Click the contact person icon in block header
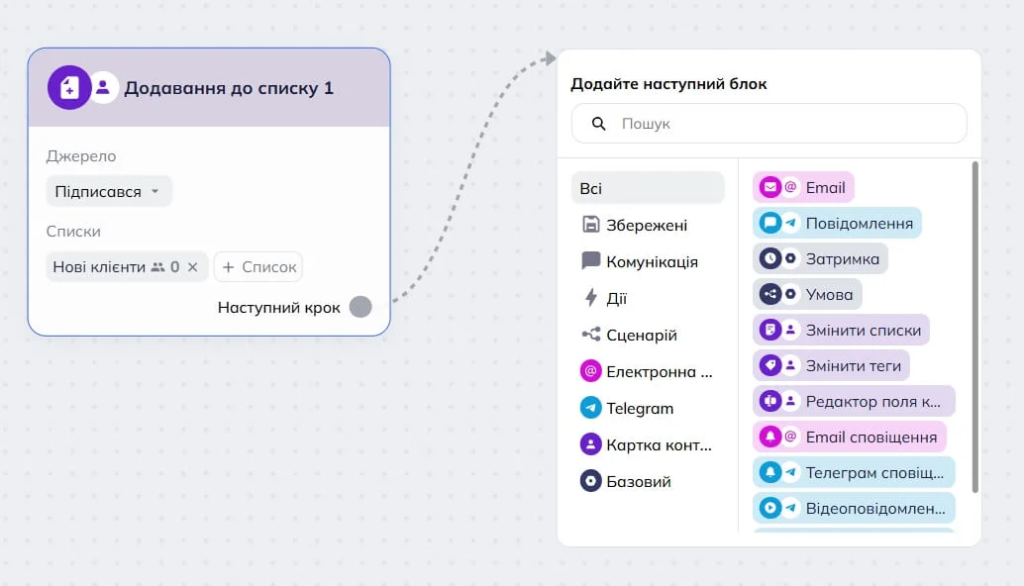This screenshot has height=586, width=1024. pos(103,87)
